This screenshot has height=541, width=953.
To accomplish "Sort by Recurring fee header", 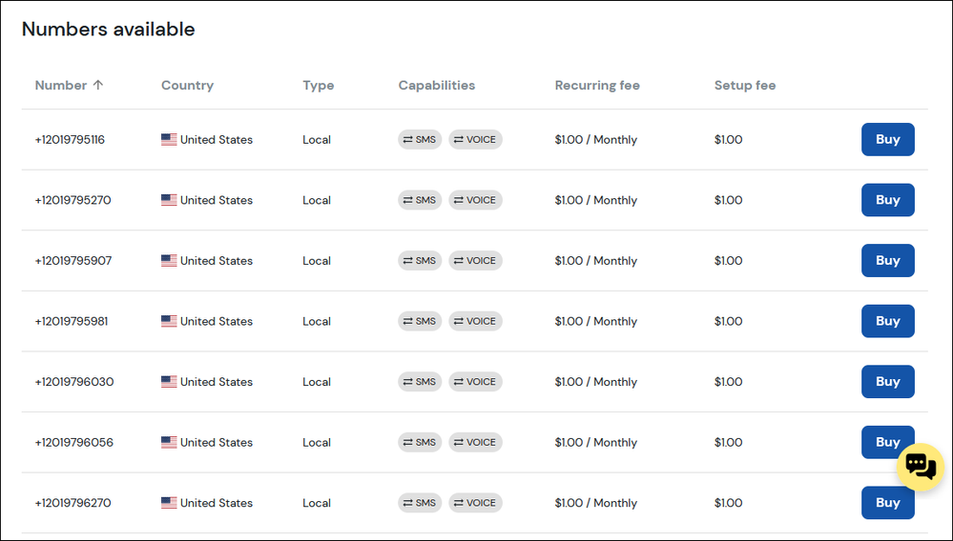I will 597,86.
